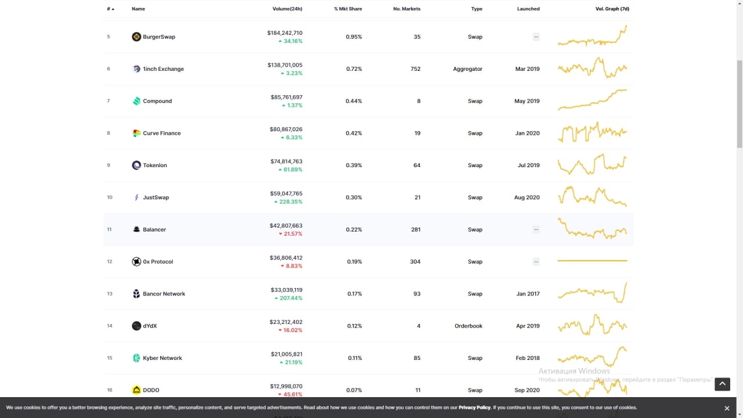
Task: Sort by Type column header
Action: [477, 9]
